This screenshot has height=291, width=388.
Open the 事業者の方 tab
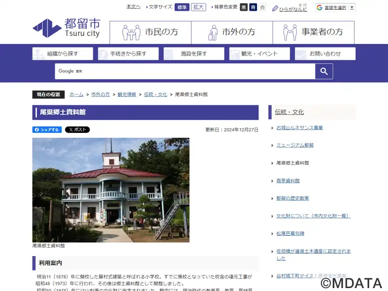[x=313, y=32]
